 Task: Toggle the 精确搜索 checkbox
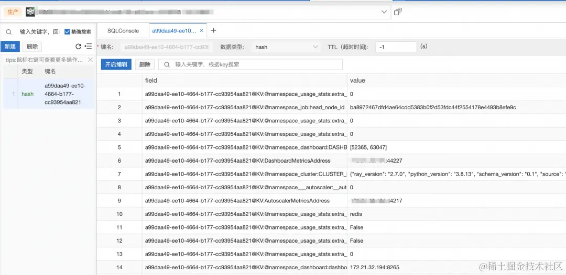click(67, 32)
